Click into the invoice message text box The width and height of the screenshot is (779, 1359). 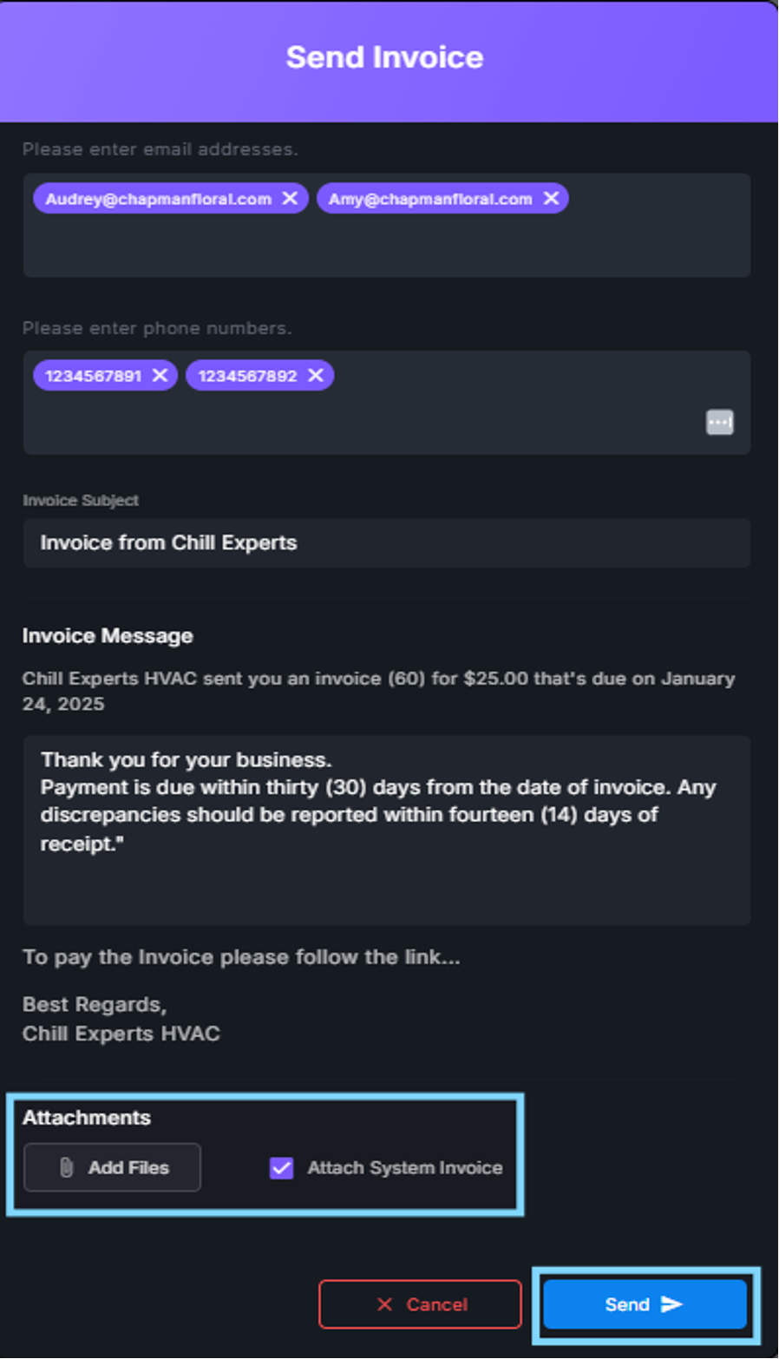[x=386, y=885]
